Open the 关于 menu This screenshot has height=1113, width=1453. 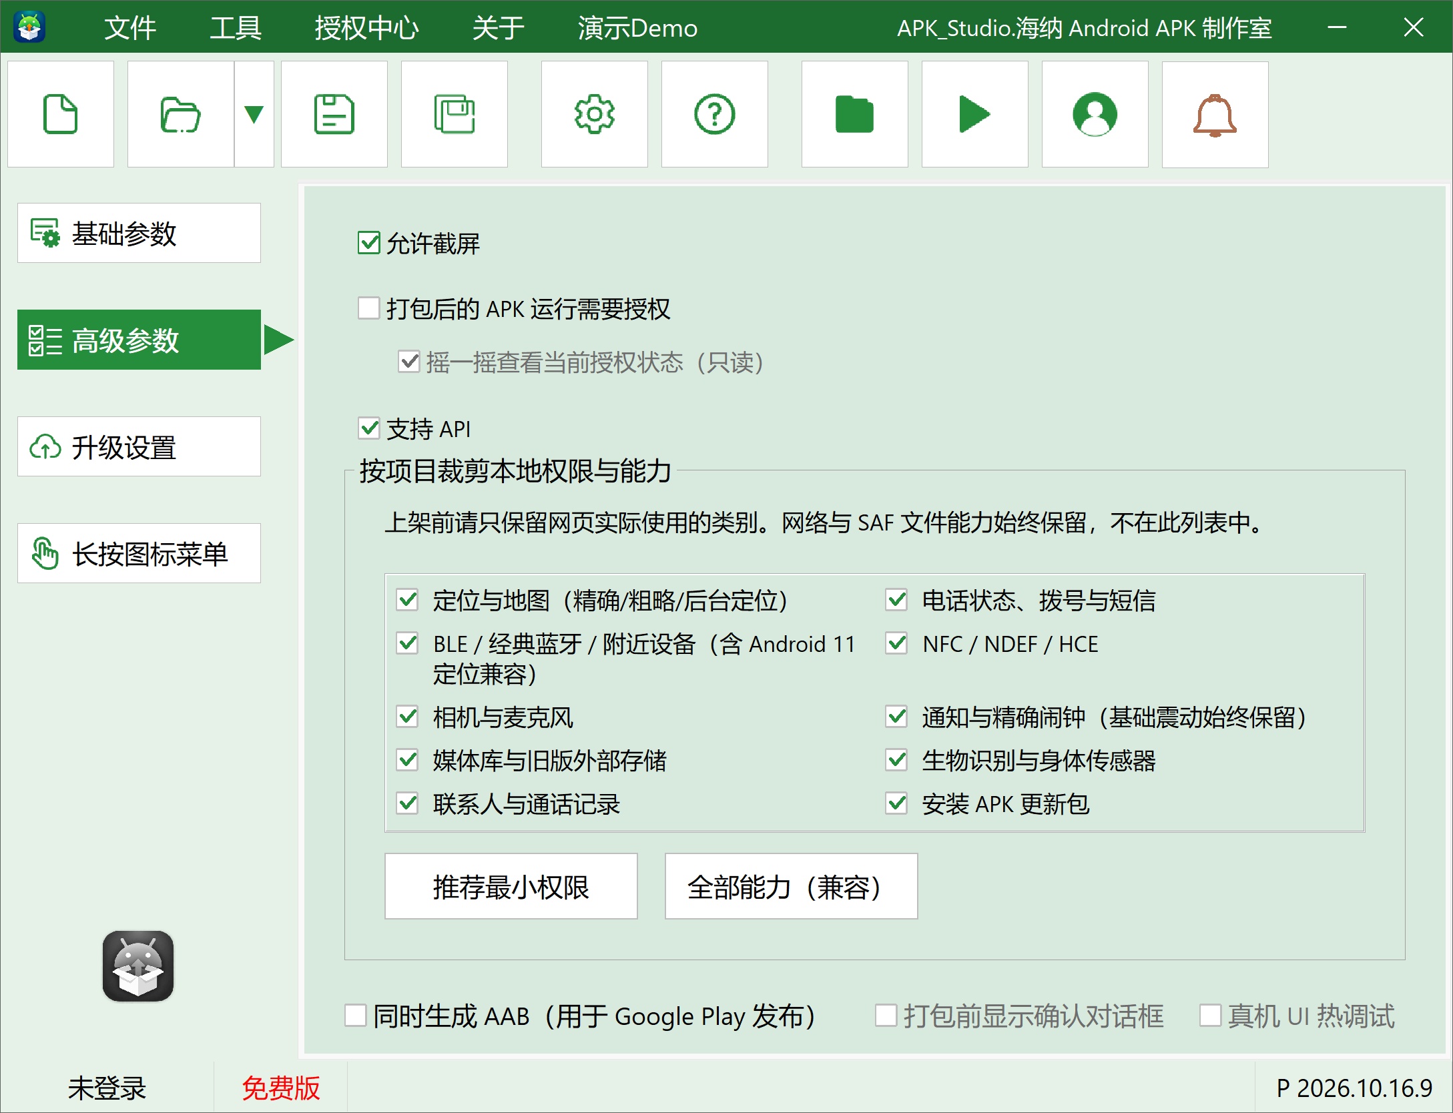(498, 28)
